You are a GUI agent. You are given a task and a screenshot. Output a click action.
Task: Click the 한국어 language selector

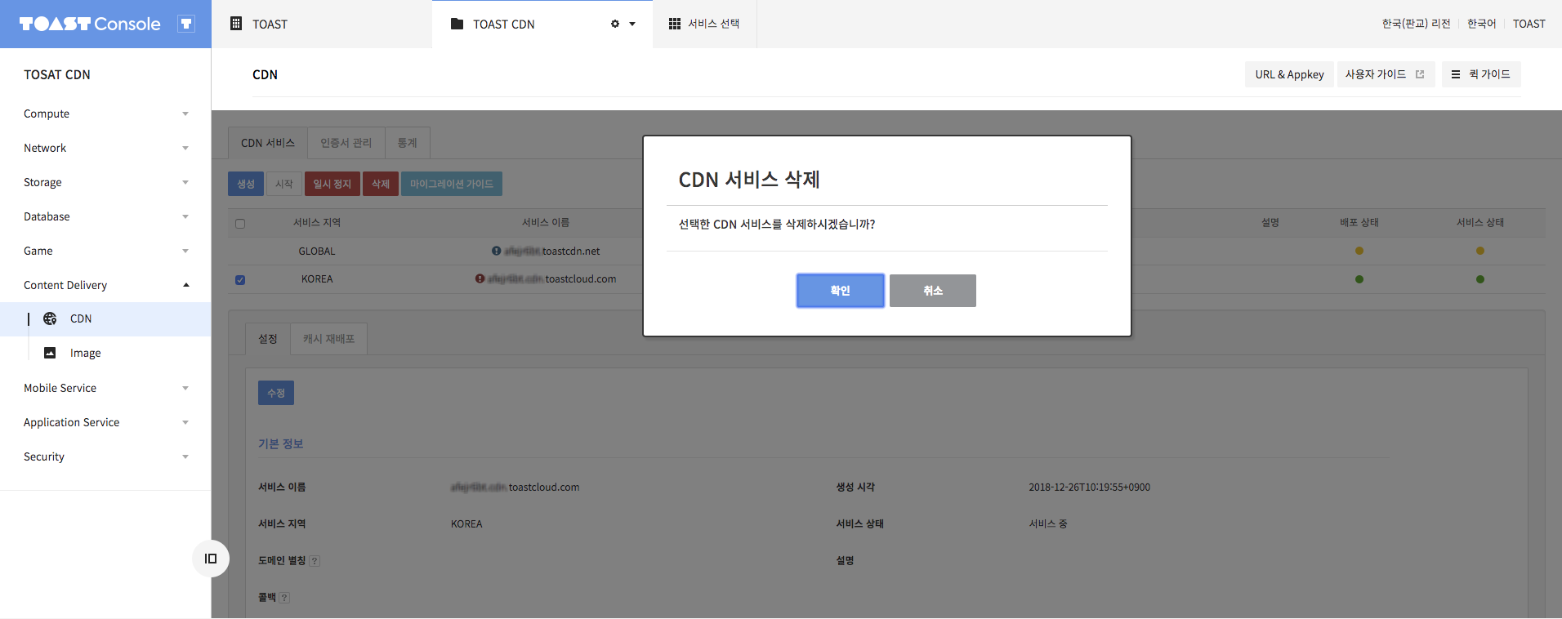tap(1481, 24)
